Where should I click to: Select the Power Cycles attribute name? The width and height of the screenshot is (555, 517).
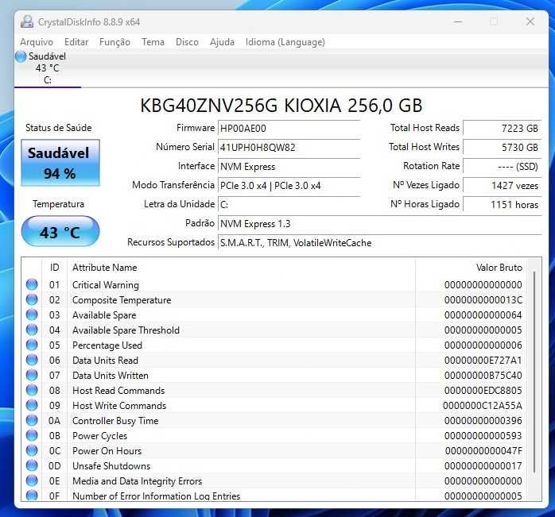pyautogui.click(x=99, y=436)
